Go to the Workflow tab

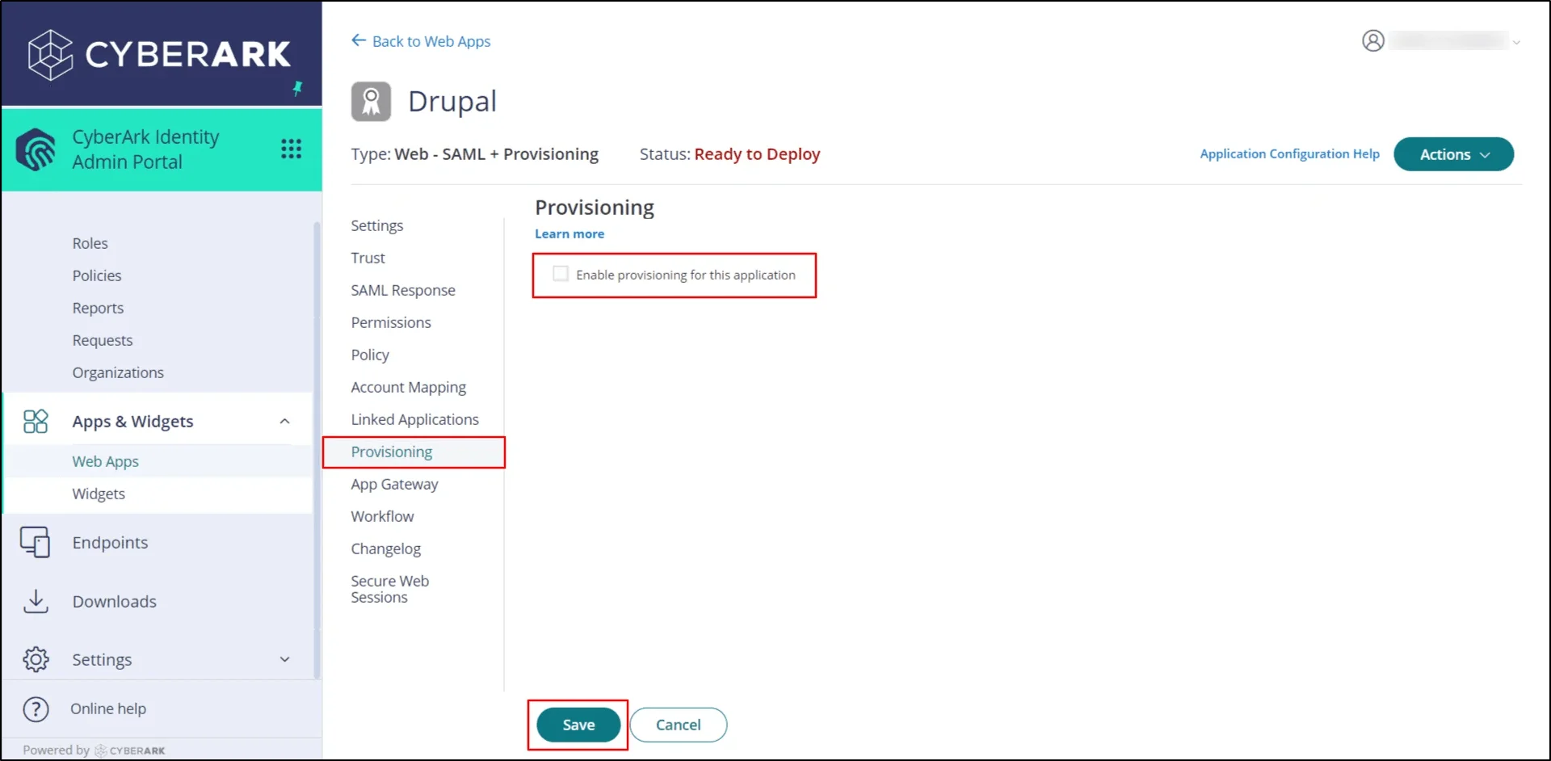coord(382,516)
